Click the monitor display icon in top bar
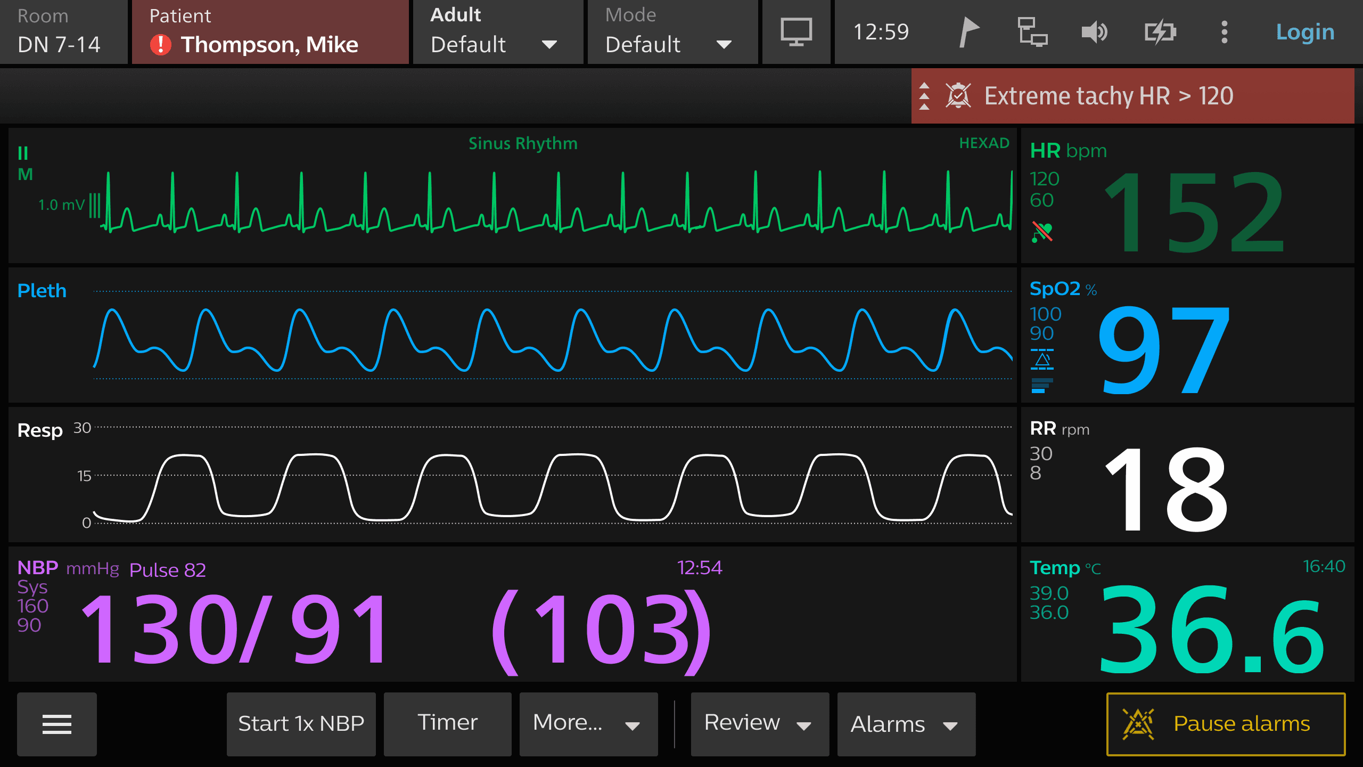The height and width of the screenshot is (767, 1363). pos(796,32)
